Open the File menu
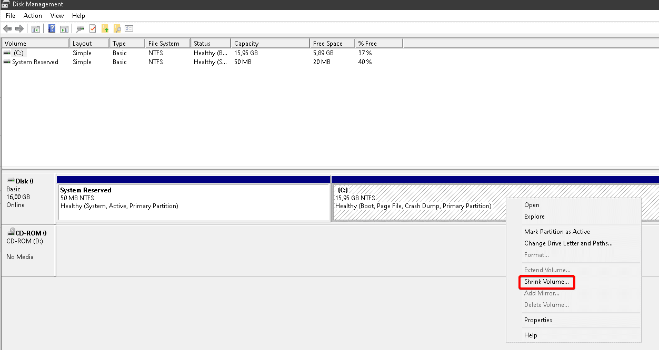659x350 pixels. click(x=11, y=16)
